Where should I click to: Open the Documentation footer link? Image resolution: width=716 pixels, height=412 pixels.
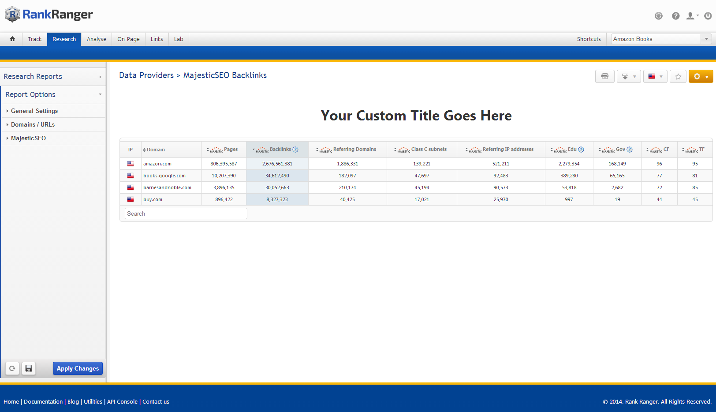coord(43,401)
